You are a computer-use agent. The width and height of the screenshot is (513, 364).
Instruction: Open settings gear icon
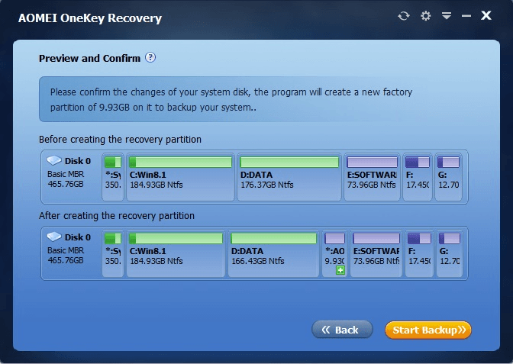point(425,16)
